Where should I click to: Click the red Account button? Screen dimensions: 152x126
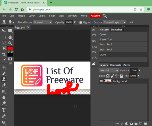tap(95, 16)
